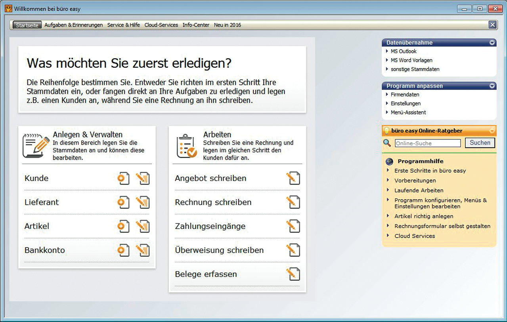Open the edit Kunde icon
The image size is (507, 322).
143,179
